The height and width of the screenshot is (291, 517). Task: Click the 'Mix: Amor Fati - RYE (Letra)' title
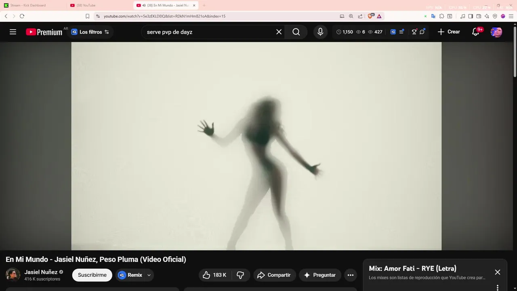(412, 268)
